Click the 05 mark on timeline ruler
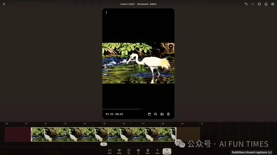The height and width of the screenshot is (155, 277). [x=104, y=124]
